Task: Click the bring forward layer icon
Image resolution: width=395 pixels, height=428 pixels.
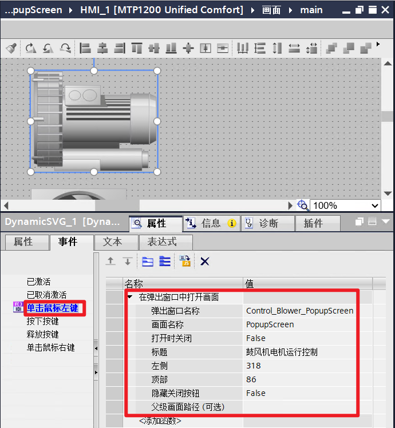Action: pyautogui.click(x=331, y=48)
